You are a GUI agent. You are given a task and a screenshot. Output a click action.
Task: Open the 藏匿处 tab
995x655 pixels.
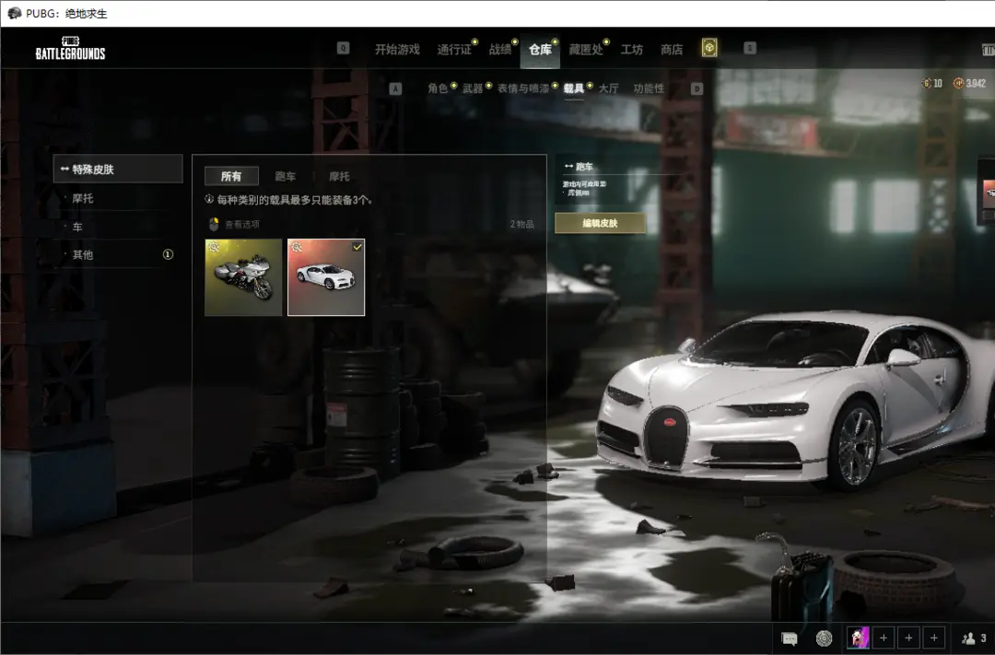pos(586,50)
